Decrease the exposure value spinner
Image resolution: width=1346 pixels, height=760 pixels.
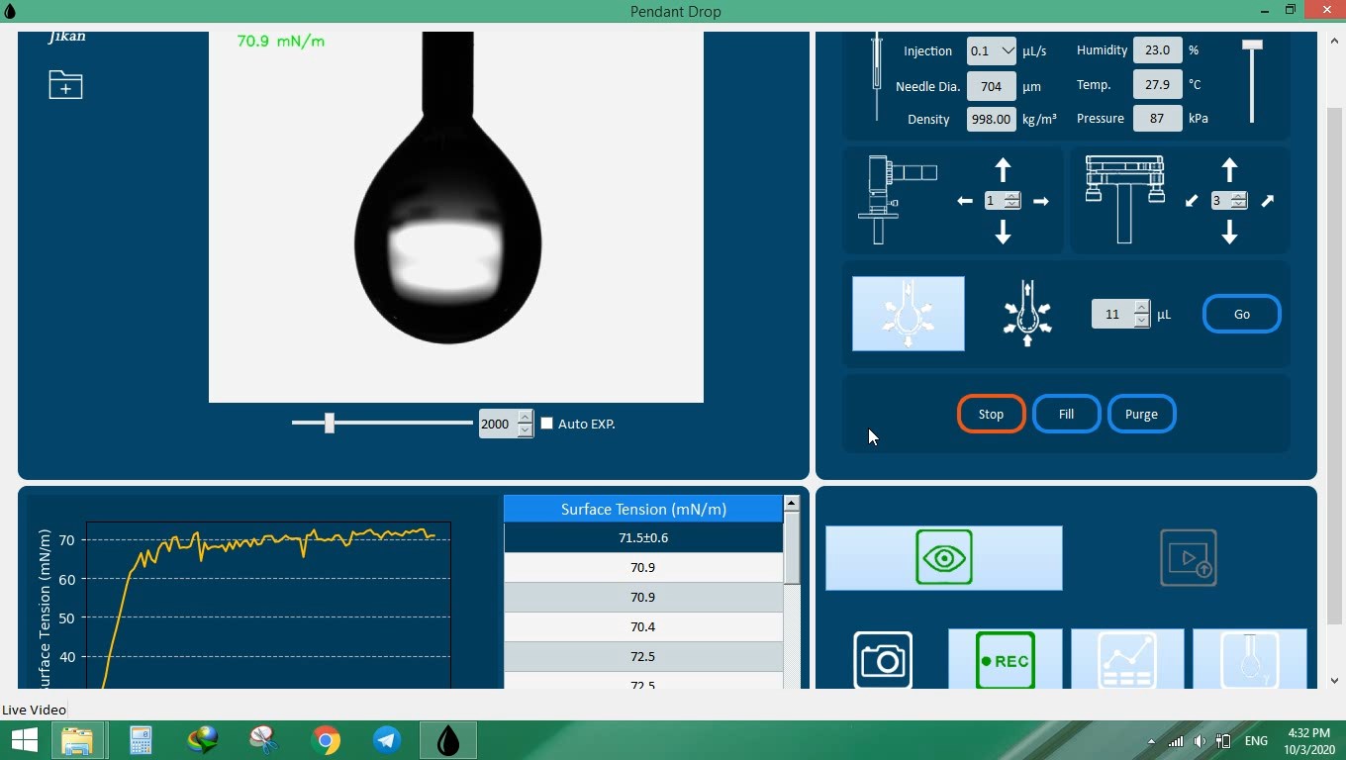(x=526, y=430)
